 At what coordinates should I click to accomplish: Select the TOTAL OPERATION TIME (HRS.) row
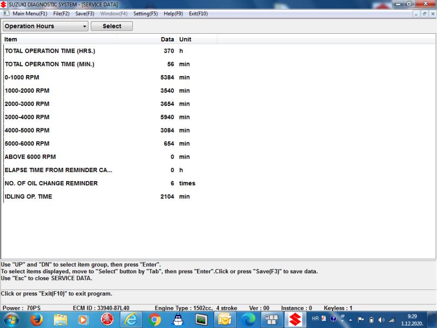coord(110,51)
